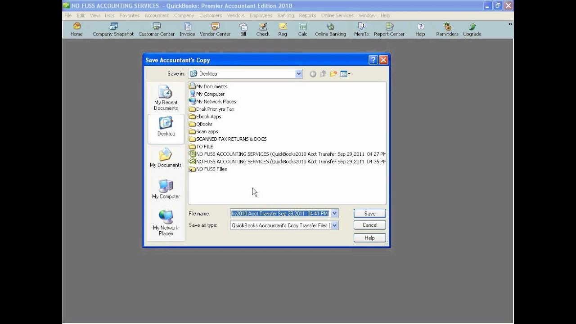The width and height of the screenshot is (576, 324).
Task: Click the Upgrade toolbar icon
Action: [x=472, y=30]
